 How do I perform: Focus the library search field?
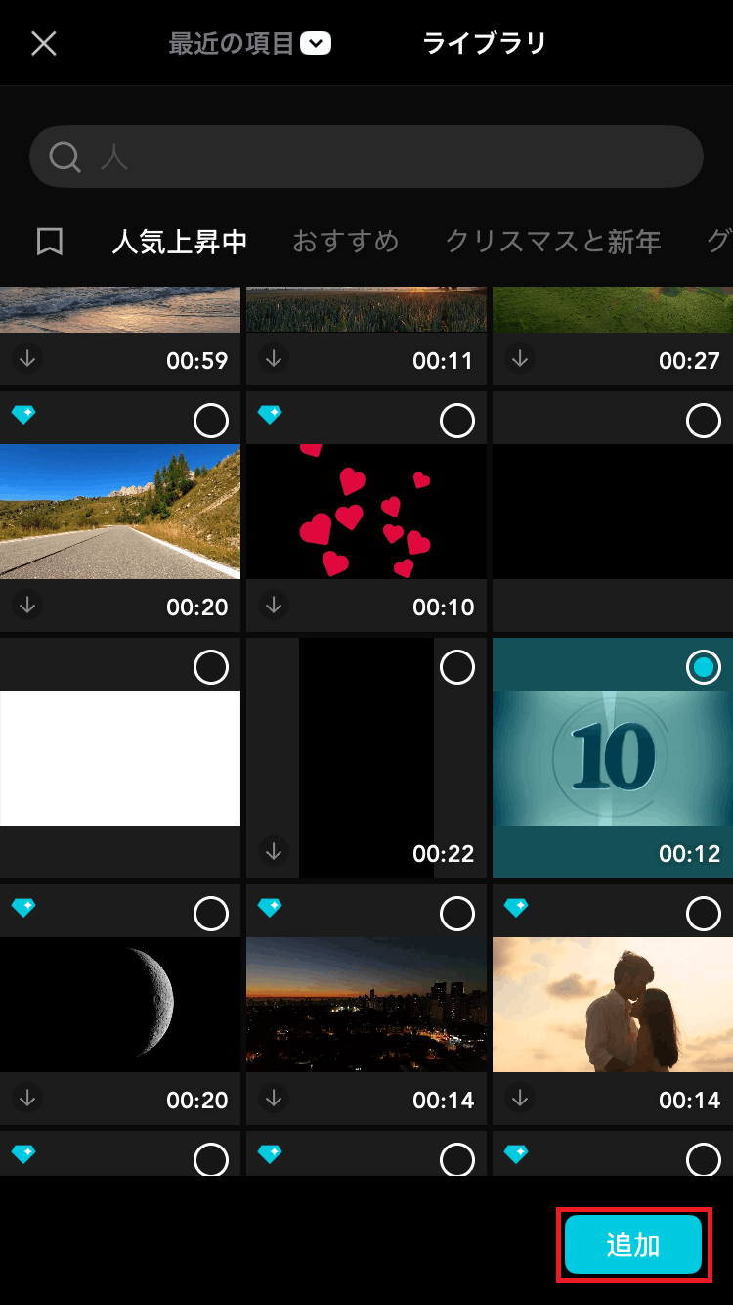point(391,157)
